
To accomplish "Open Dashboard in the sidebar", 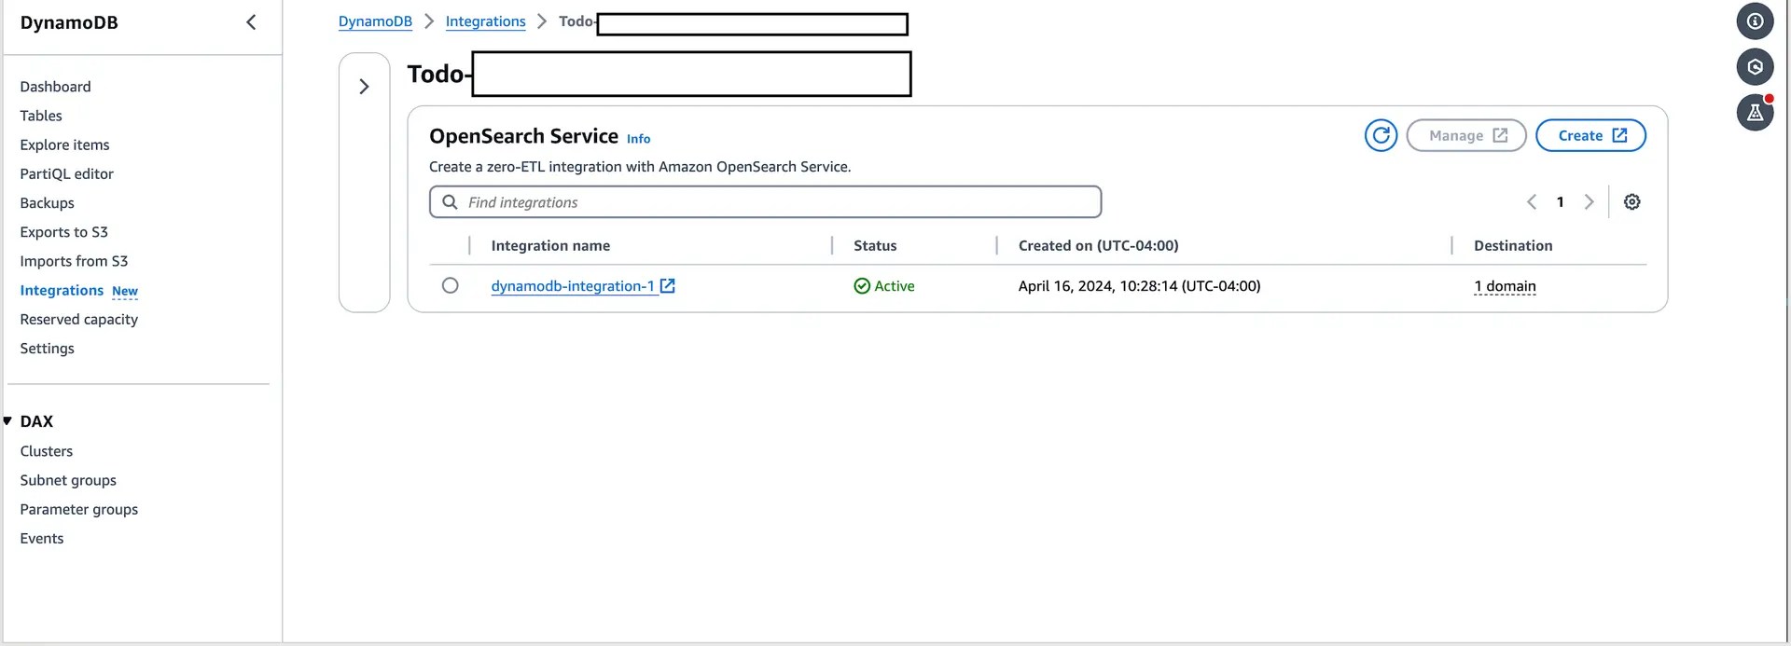I will tap(55, 87).
